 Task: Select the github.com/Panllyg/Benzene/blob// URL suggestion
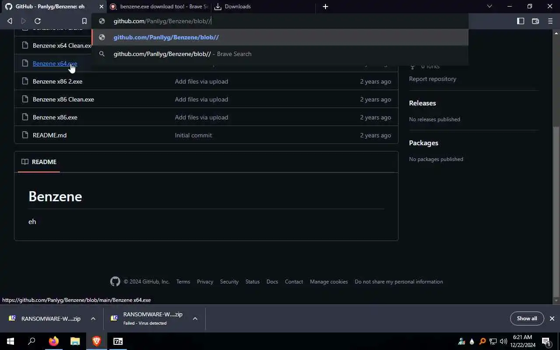click(280, 37)
